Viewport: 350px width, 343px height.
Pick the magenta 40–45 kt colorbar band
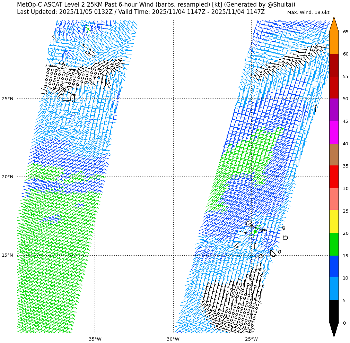(x=334, y=132)
